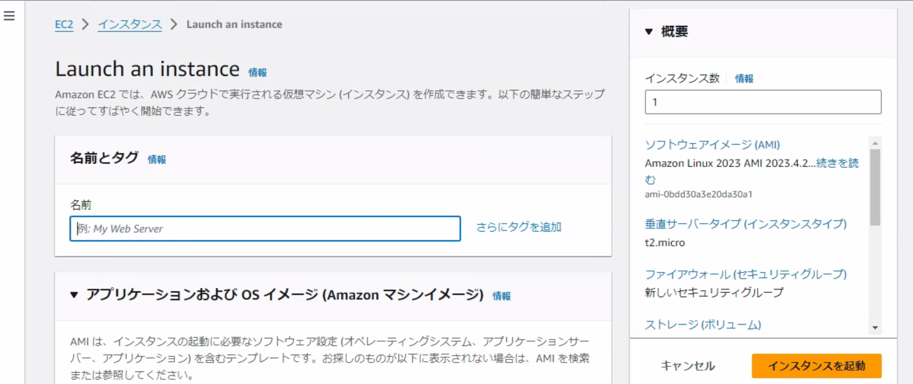
Task: Open ソフトウェアイメージ (AMI) link
Action: coord(712,144)
